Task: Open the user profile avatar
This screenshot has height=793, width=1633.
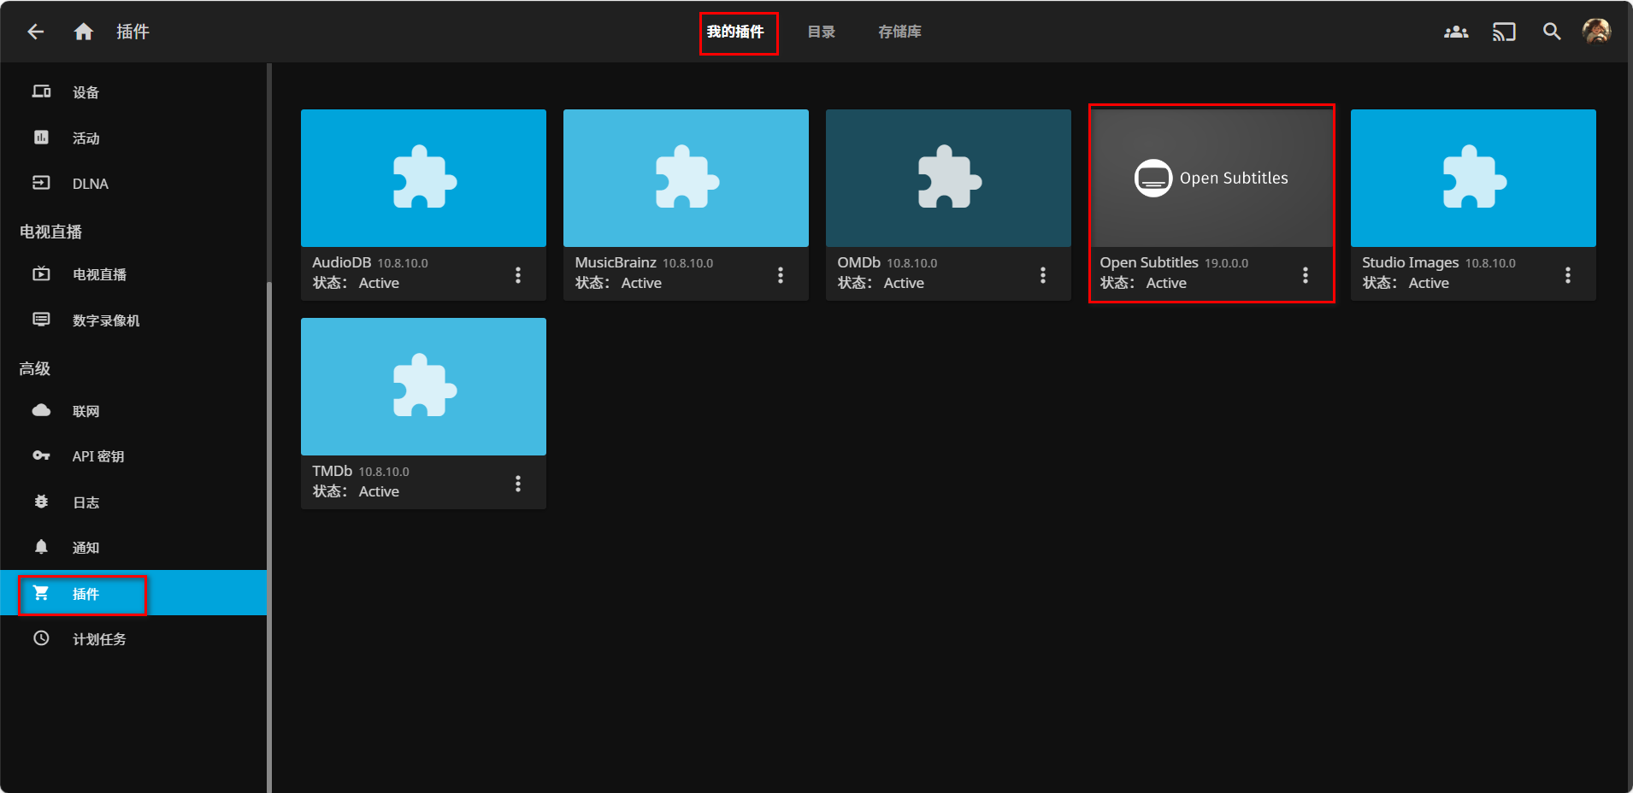Action: (x=1595, y=32)
